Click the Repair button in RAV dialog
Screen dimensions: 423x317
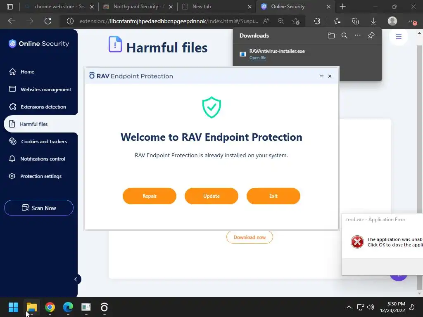point(150,196)
